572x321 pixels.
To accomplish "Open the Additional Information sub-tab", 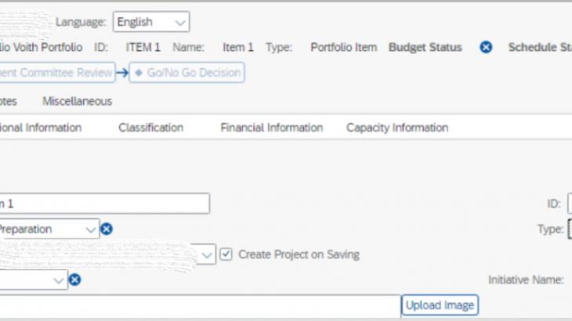I will 41,128.
